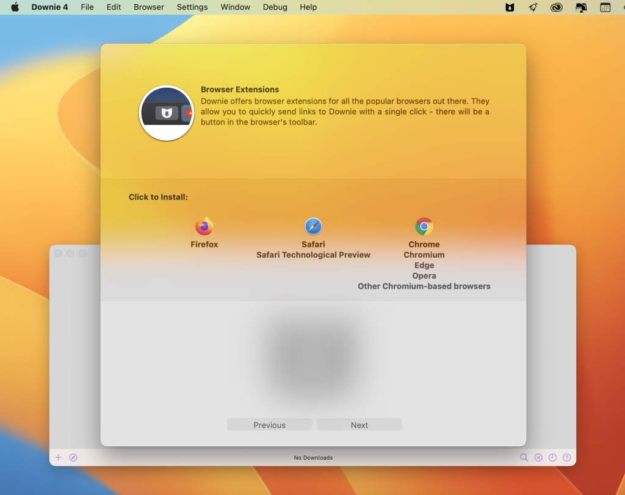Click the No Downloads status text
This screenshot has width=625, height=495.
point(313,458)
